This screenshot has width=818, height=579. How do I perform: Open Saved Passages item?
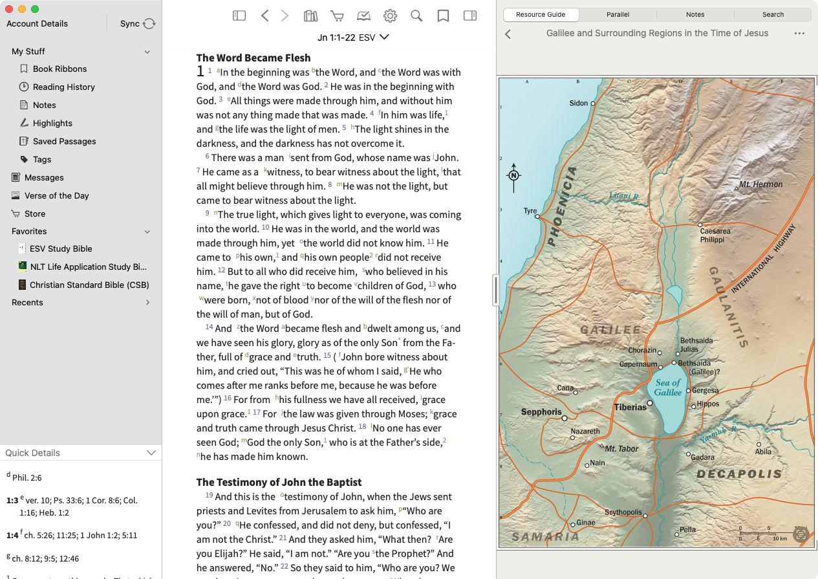pyautogui.click(x=64, y=141)
